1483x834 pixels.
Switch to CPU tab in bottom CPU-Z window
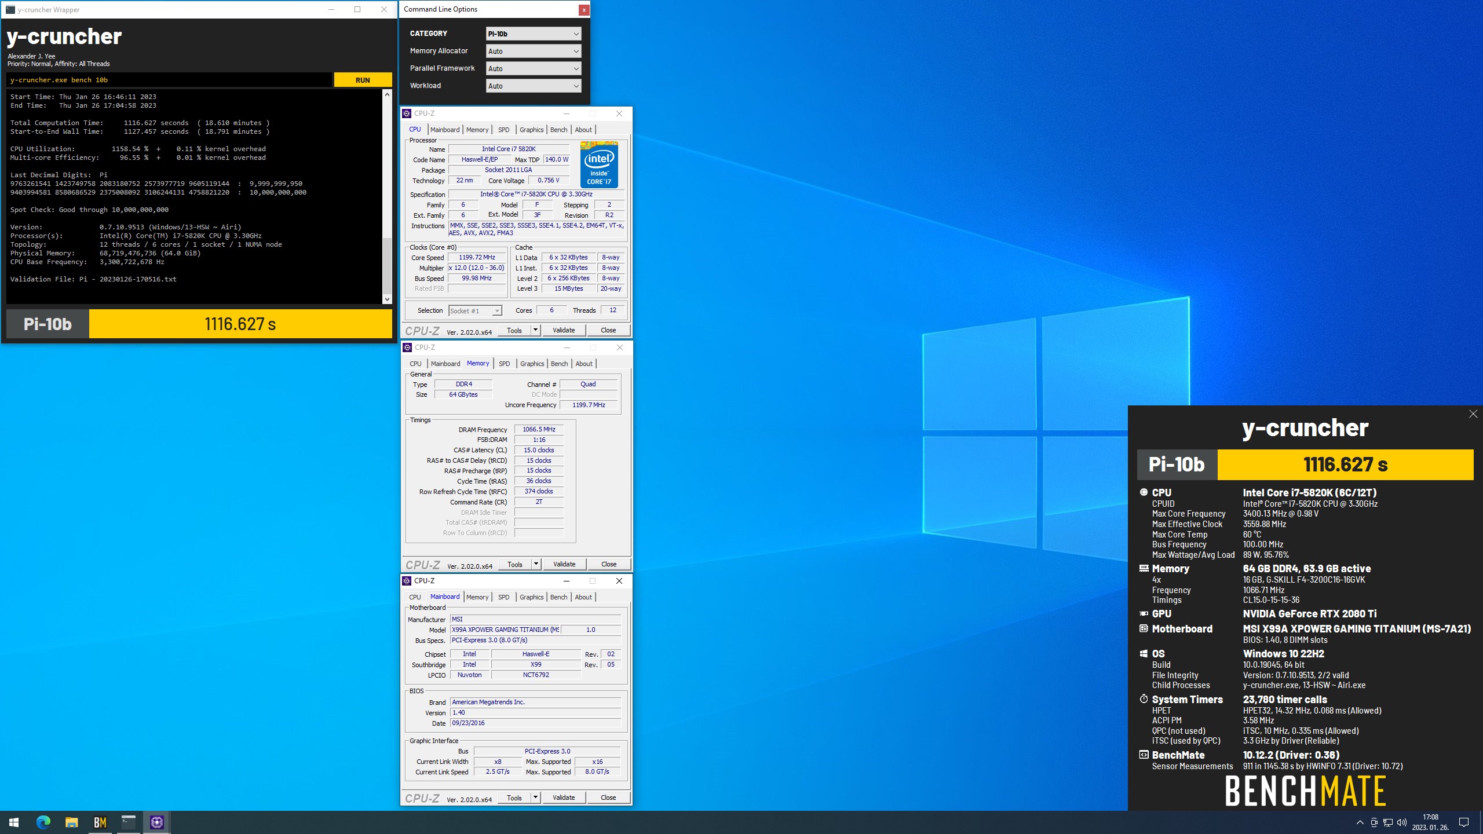point(415,597)
